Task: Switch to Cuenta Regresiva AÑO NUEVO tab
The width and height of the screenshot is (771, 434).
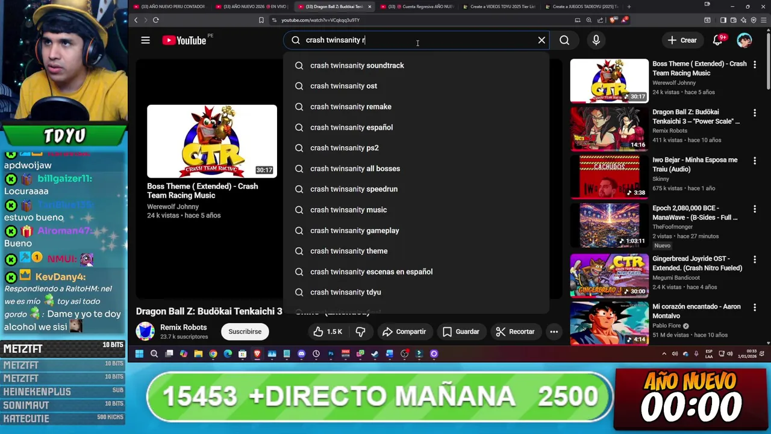Action: tap(416, 7)
